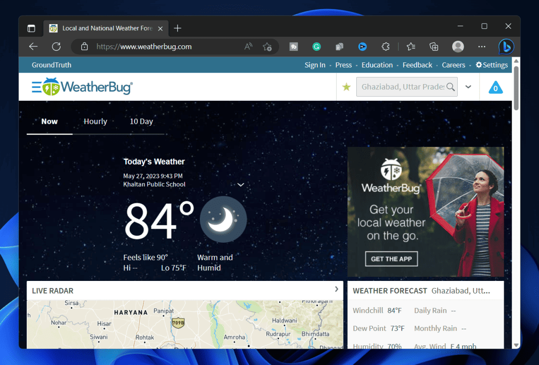Screen dimensions: 539x365
Task: Click the search magnifier in the location field
Action: click(450, 87)
